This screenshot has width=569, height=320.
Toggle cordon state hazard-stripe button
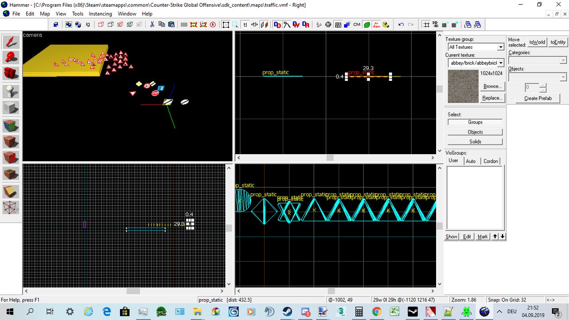(x=193, y=24)
